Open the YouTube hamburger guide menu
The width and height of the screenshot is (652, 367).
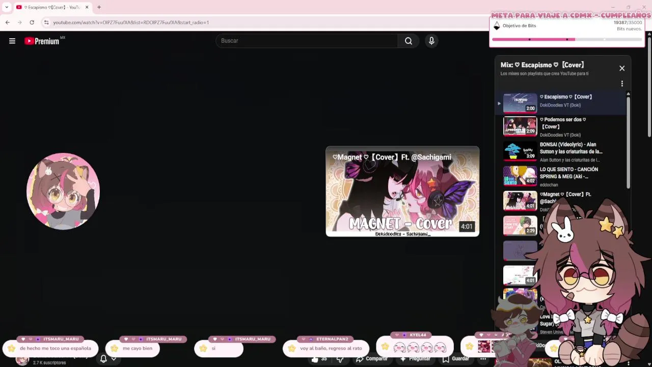(12, 41)
